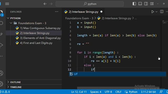Viewport: 168px width, 94px height.
Task: Click the status bar feedback/copilot icon
Action: pyautogui.click(x=161, y=92)
